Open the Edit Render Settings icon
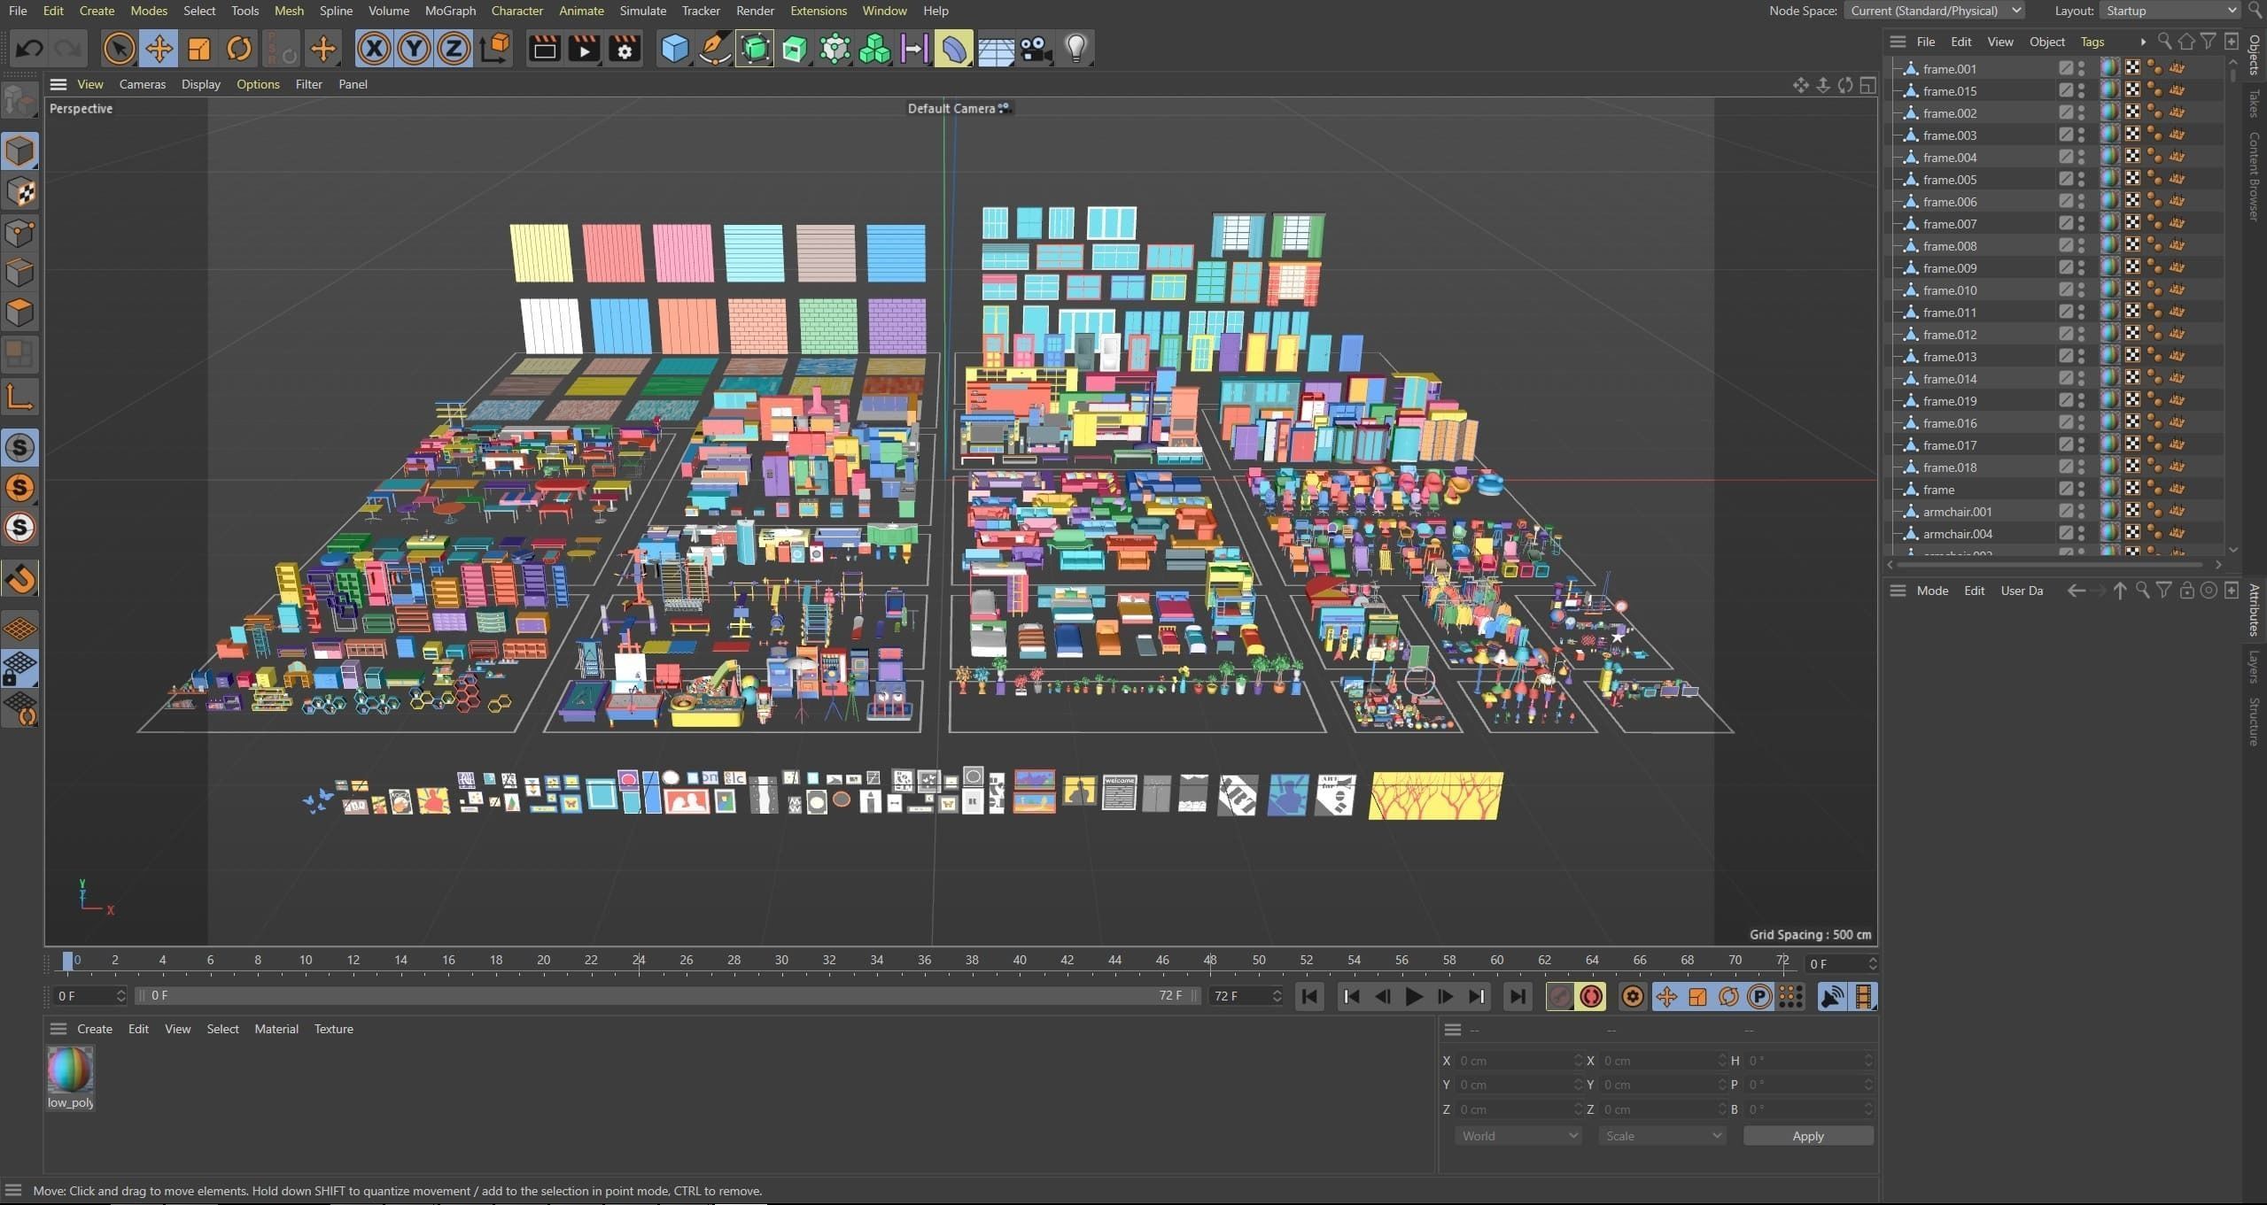2267x1205 pixels. point(625,49)
